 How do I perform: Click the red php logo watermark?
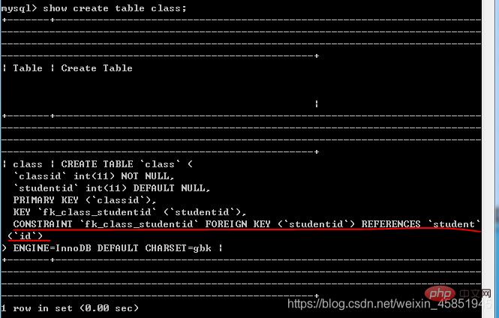point(440,293)
